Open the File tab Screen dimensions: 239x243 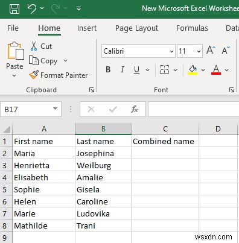click(13, 28)
